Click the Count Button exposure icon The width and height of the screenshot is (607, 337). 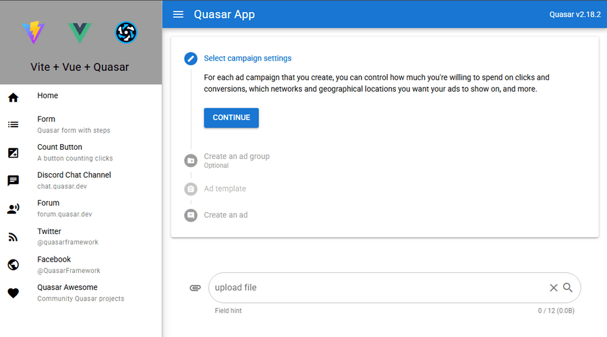[x=13, y=153]
